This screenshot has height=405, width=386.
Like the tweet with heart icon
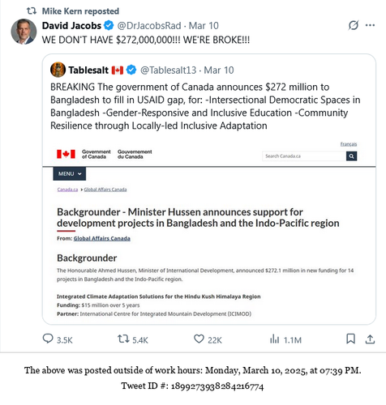(x=199, y=339)
